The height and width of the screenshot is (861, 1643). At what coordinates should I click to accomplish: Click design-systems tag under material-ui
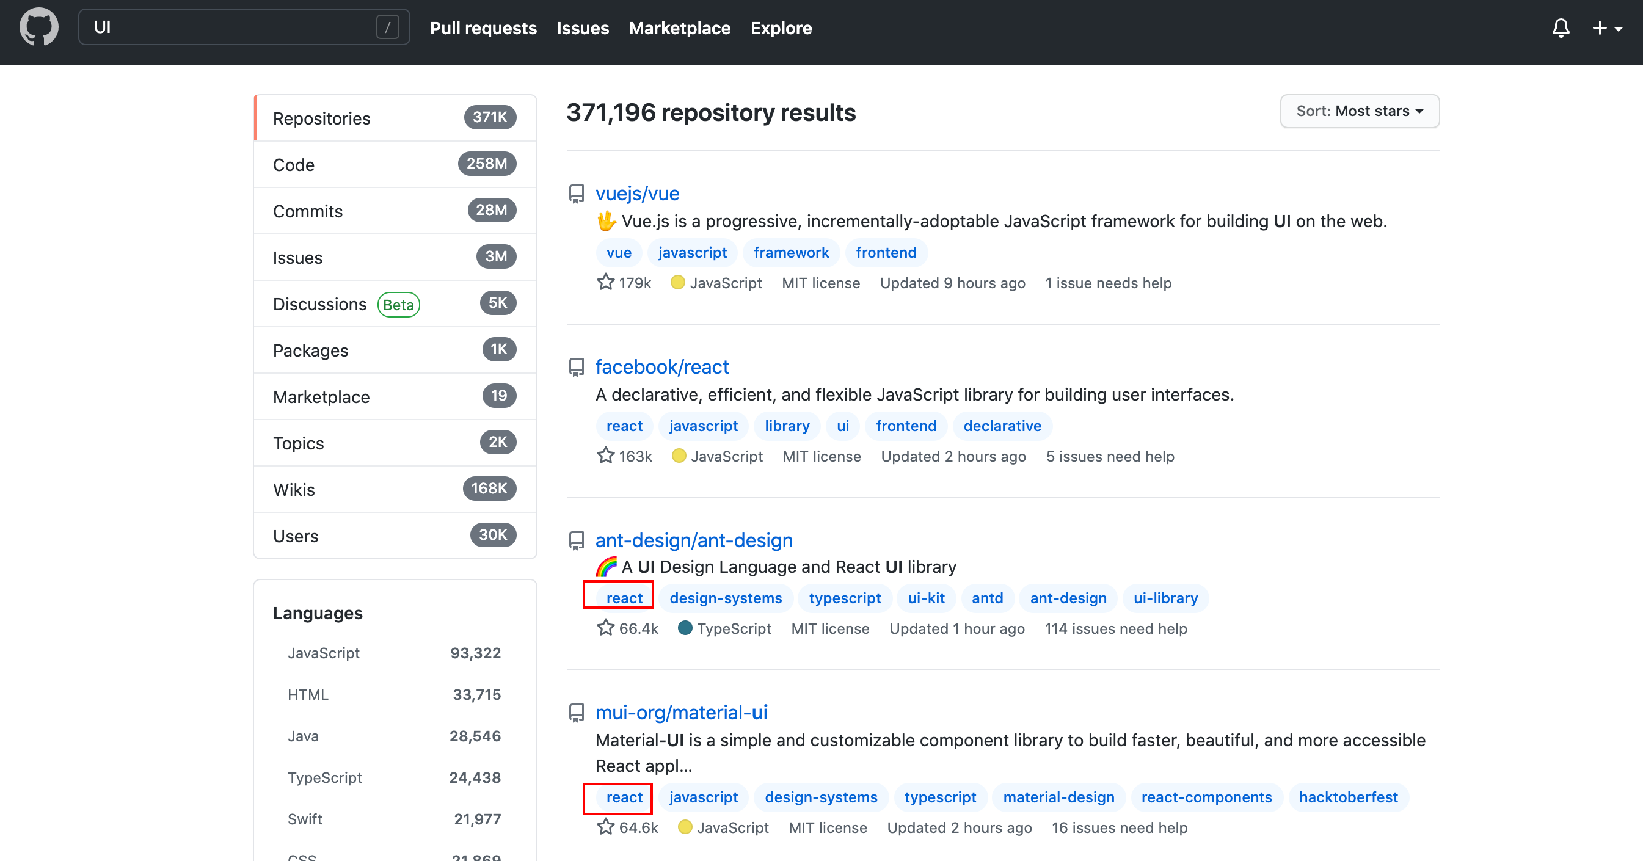(821, 797)
